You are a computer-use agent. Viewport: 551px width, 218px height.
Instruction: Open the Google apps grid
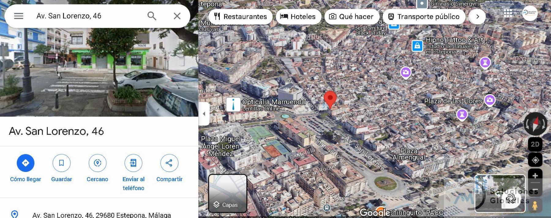(x=508, y=13)
